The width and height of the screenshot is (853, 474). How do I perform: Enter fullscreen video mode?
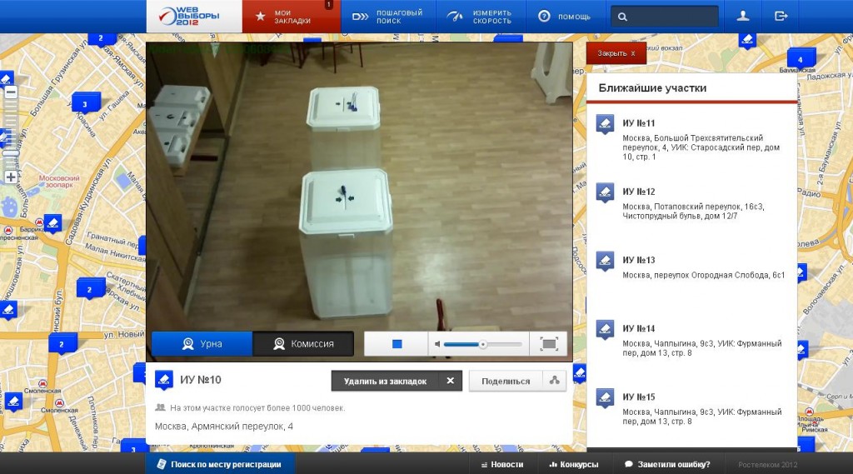[548, 344]
